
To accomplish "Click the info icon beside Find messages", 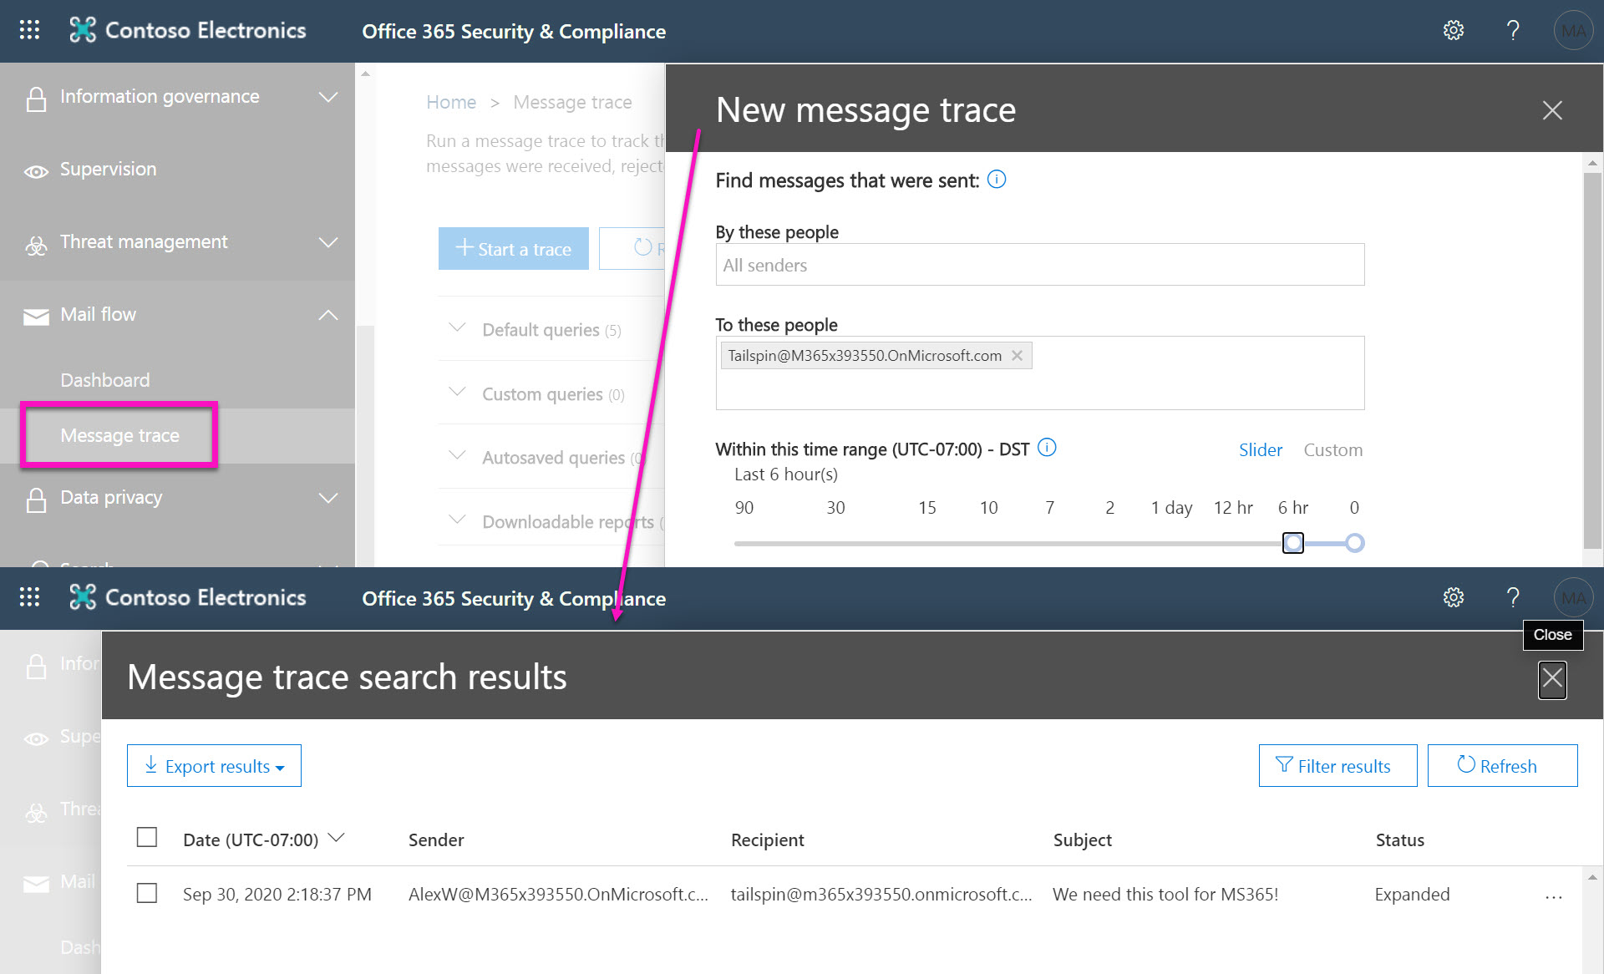I will click(x=997, y=180).
